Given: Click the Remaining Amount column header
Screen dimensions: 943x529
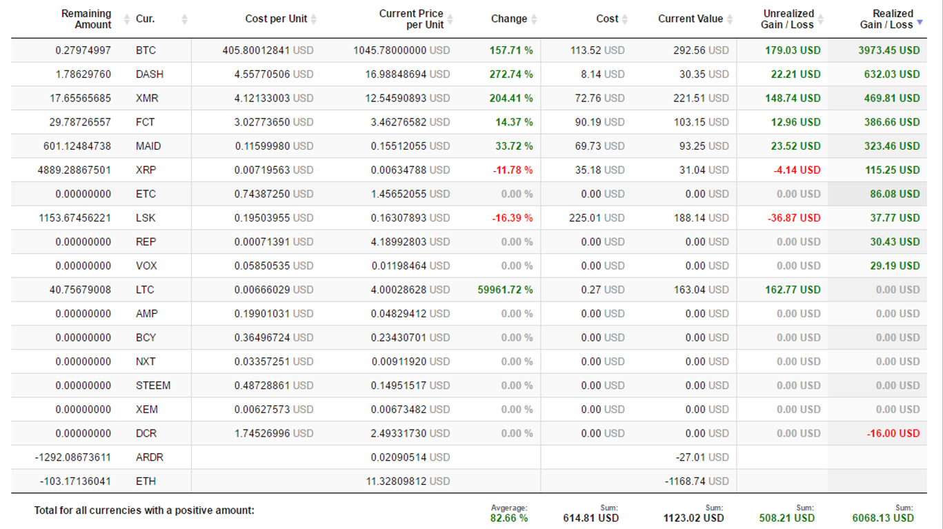Looking at the screenshot, I should [86, 19].
